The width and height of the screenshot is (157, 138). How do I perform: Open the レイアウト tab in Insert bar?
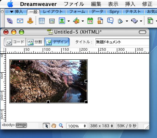[x=53, y=12]
